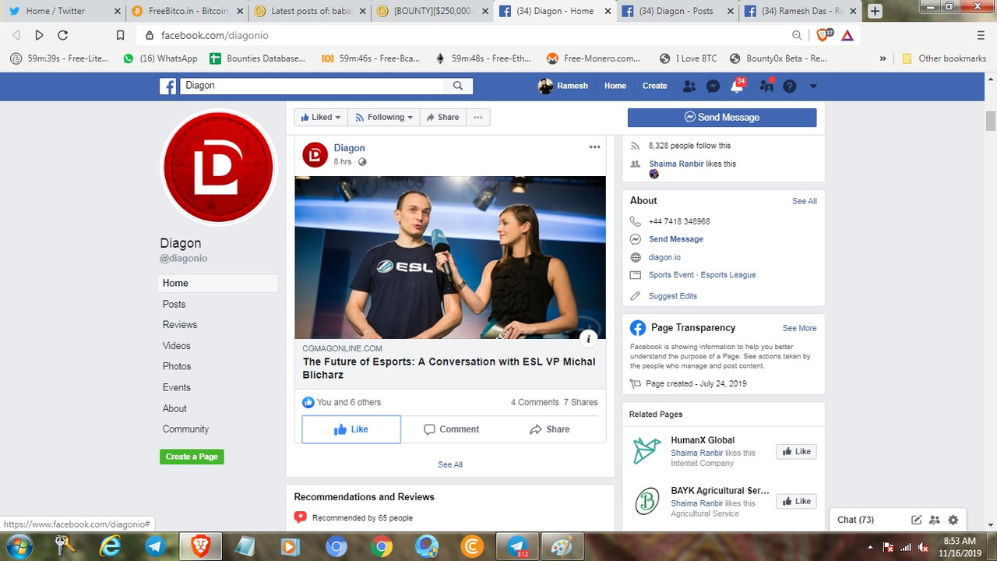997x561 pixels.
Task: Like the ESL post
Action: pyautogui.click(x=351, y=429)
